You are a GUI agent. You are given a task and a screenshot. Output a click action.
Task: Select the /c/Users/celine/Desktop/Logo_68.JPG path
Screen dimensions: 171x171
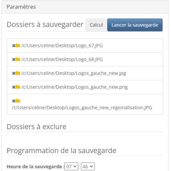coord(62,60)
